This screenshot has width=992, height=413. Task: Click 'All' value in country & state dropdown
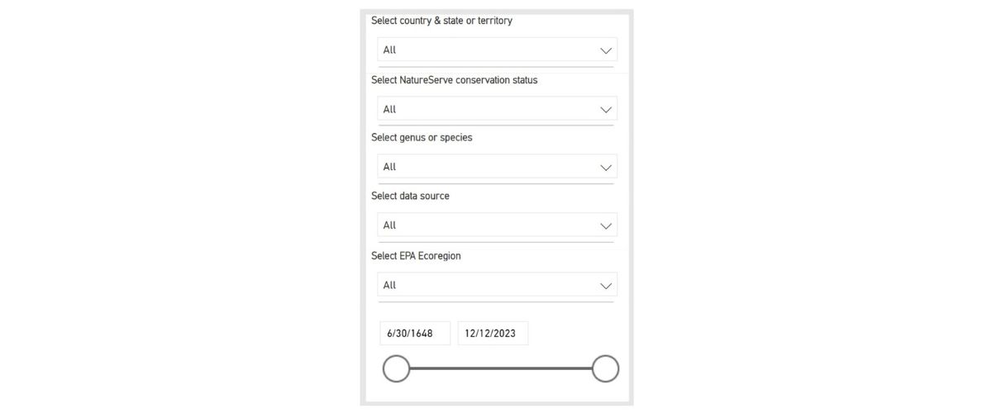coord(390,50)
